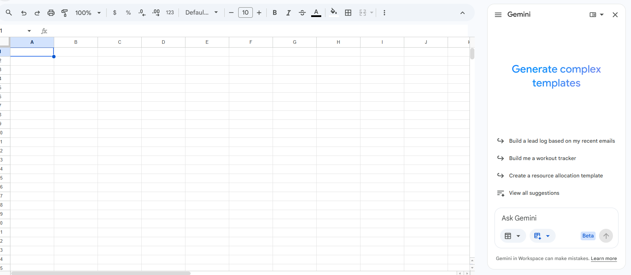Open the Learn more link

pyautogui.click(x=604, y=258)
